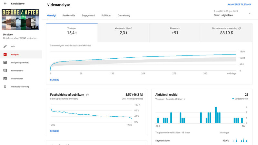Select the Analytics bar chart icon
The image size is (258, 145).
pos(5,54)
